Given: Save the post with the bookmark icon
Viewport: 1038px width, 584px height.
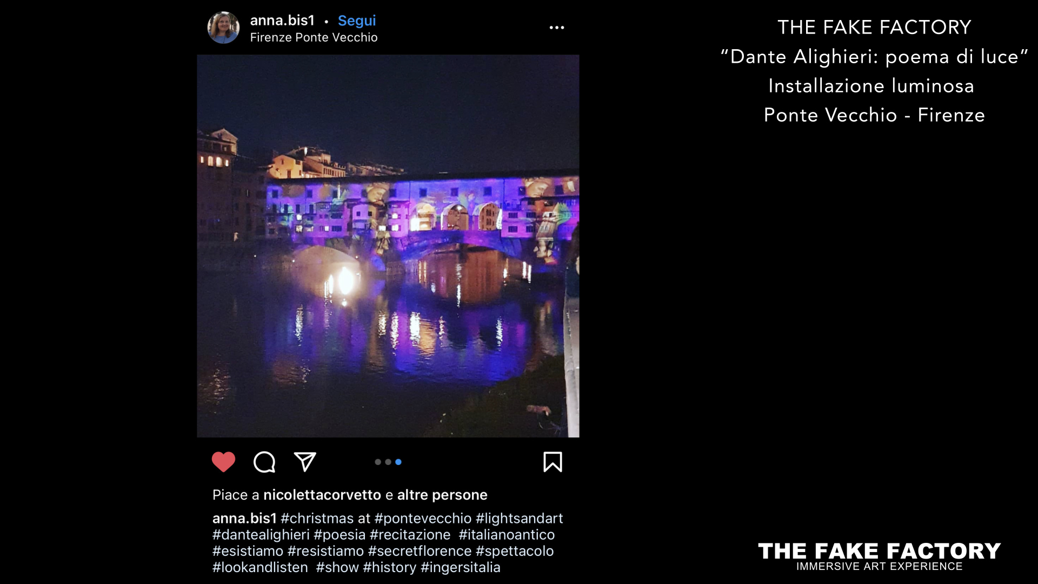Looking at the screenshot, I should coord(553,462).
